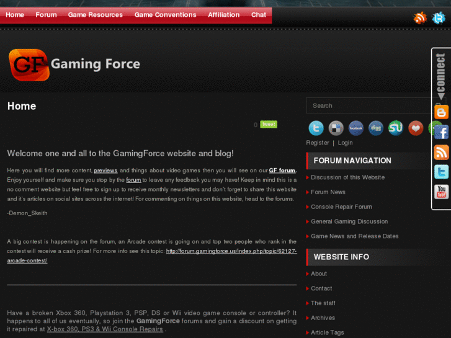Click the Welcome one and all headline

pyautogui.click(x=120, y=153)
